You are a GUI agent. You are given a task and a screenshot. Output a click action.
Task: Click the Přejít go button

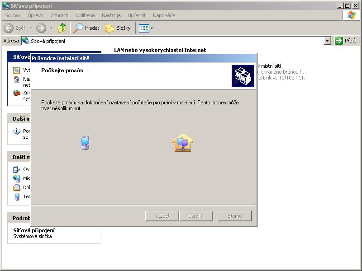(346, 41)
